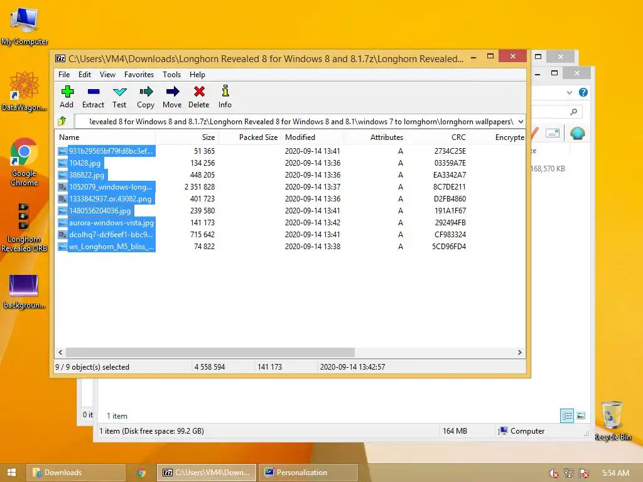Screen dimensions: 643x482
Task: Switch Explorer to details view icon
Action: pyautogui.click(x=567, y=415)
